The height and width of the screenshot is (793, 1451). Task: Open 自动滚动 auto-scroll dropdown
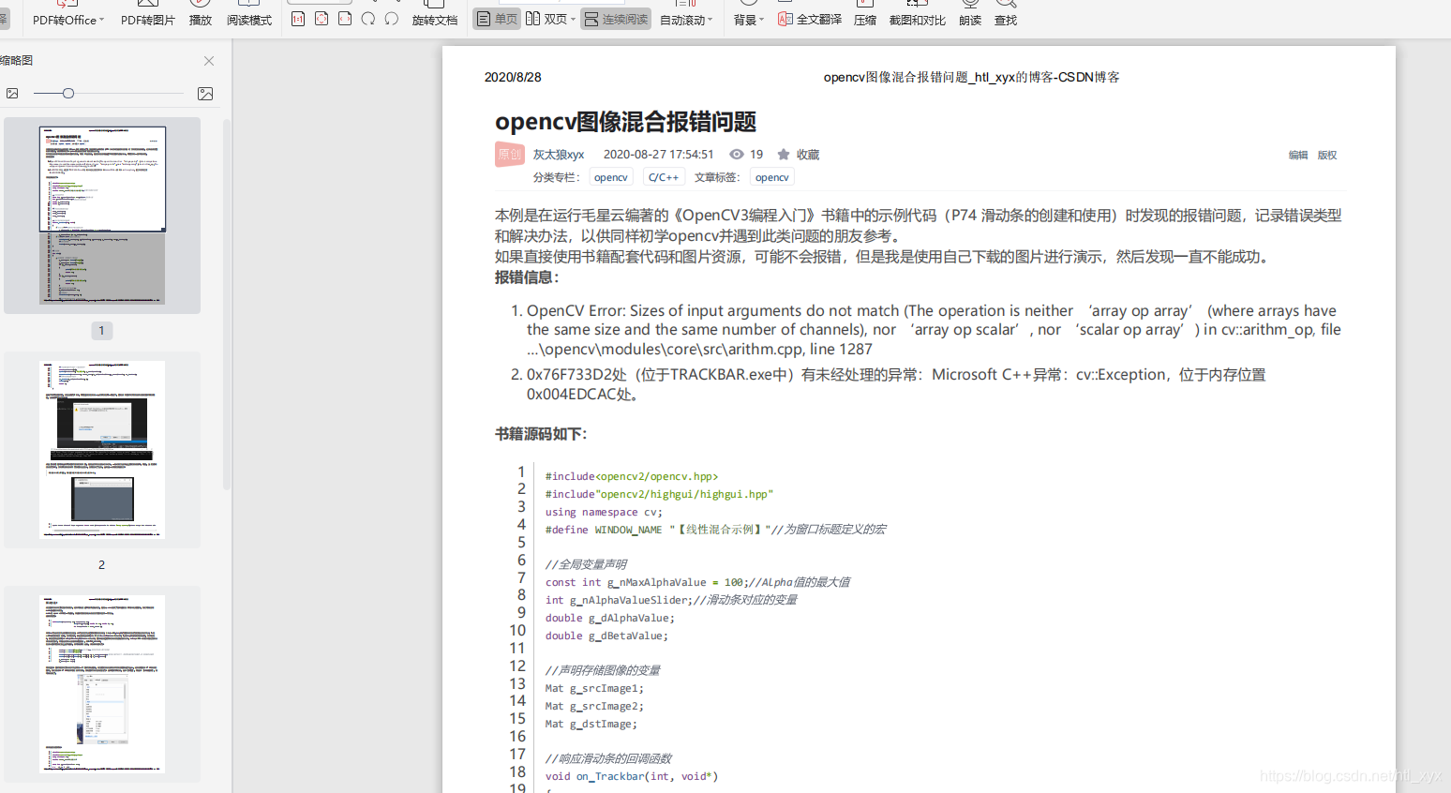686,20
